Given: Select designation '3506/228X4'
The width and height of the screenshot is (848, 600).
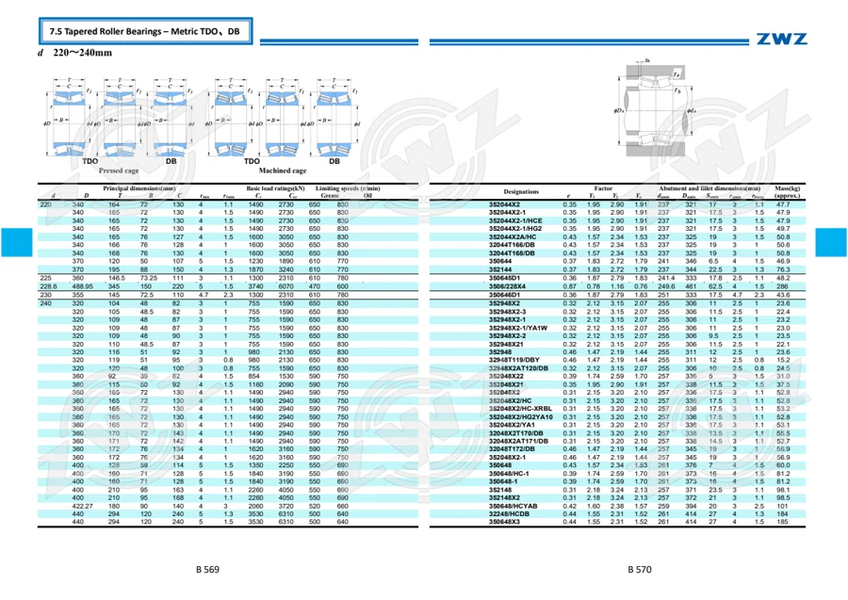Looking at the screenshot, I should [507, 286].
